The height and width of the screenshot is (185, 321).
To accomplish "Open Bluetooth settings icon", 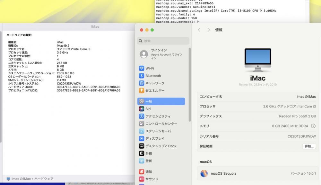I will 142,76.
